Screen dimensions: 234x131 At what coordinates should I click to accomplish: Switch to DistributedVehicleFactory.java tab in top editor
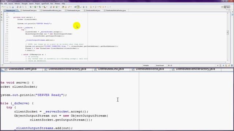(x=116, y=11)
